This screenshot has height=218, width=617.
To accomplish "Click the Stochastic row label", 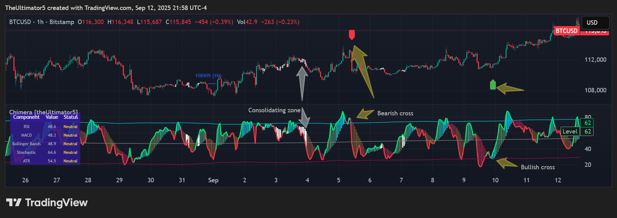I will [26, 152].
